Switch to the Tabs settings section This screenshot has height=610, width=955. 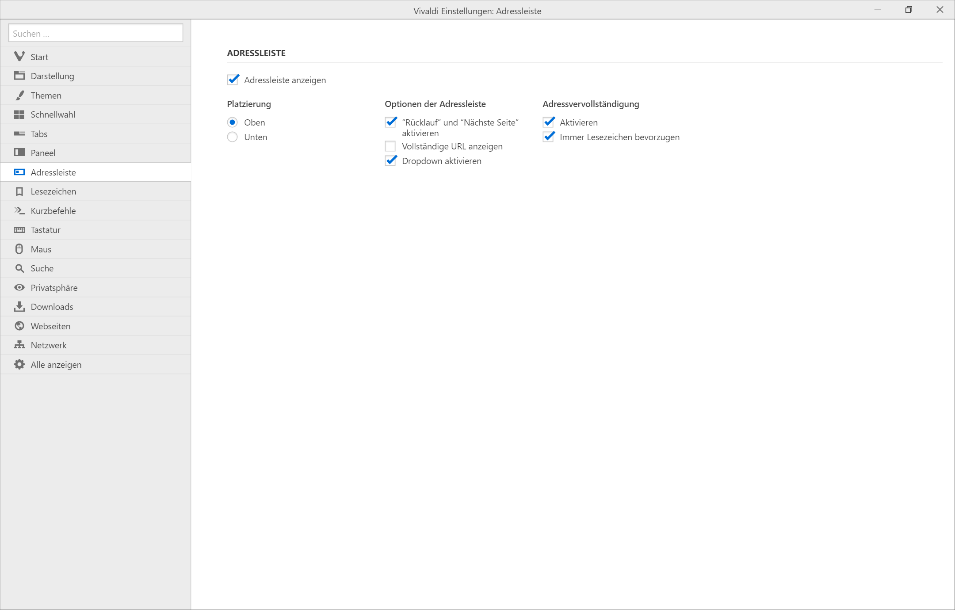pos(39,134)
